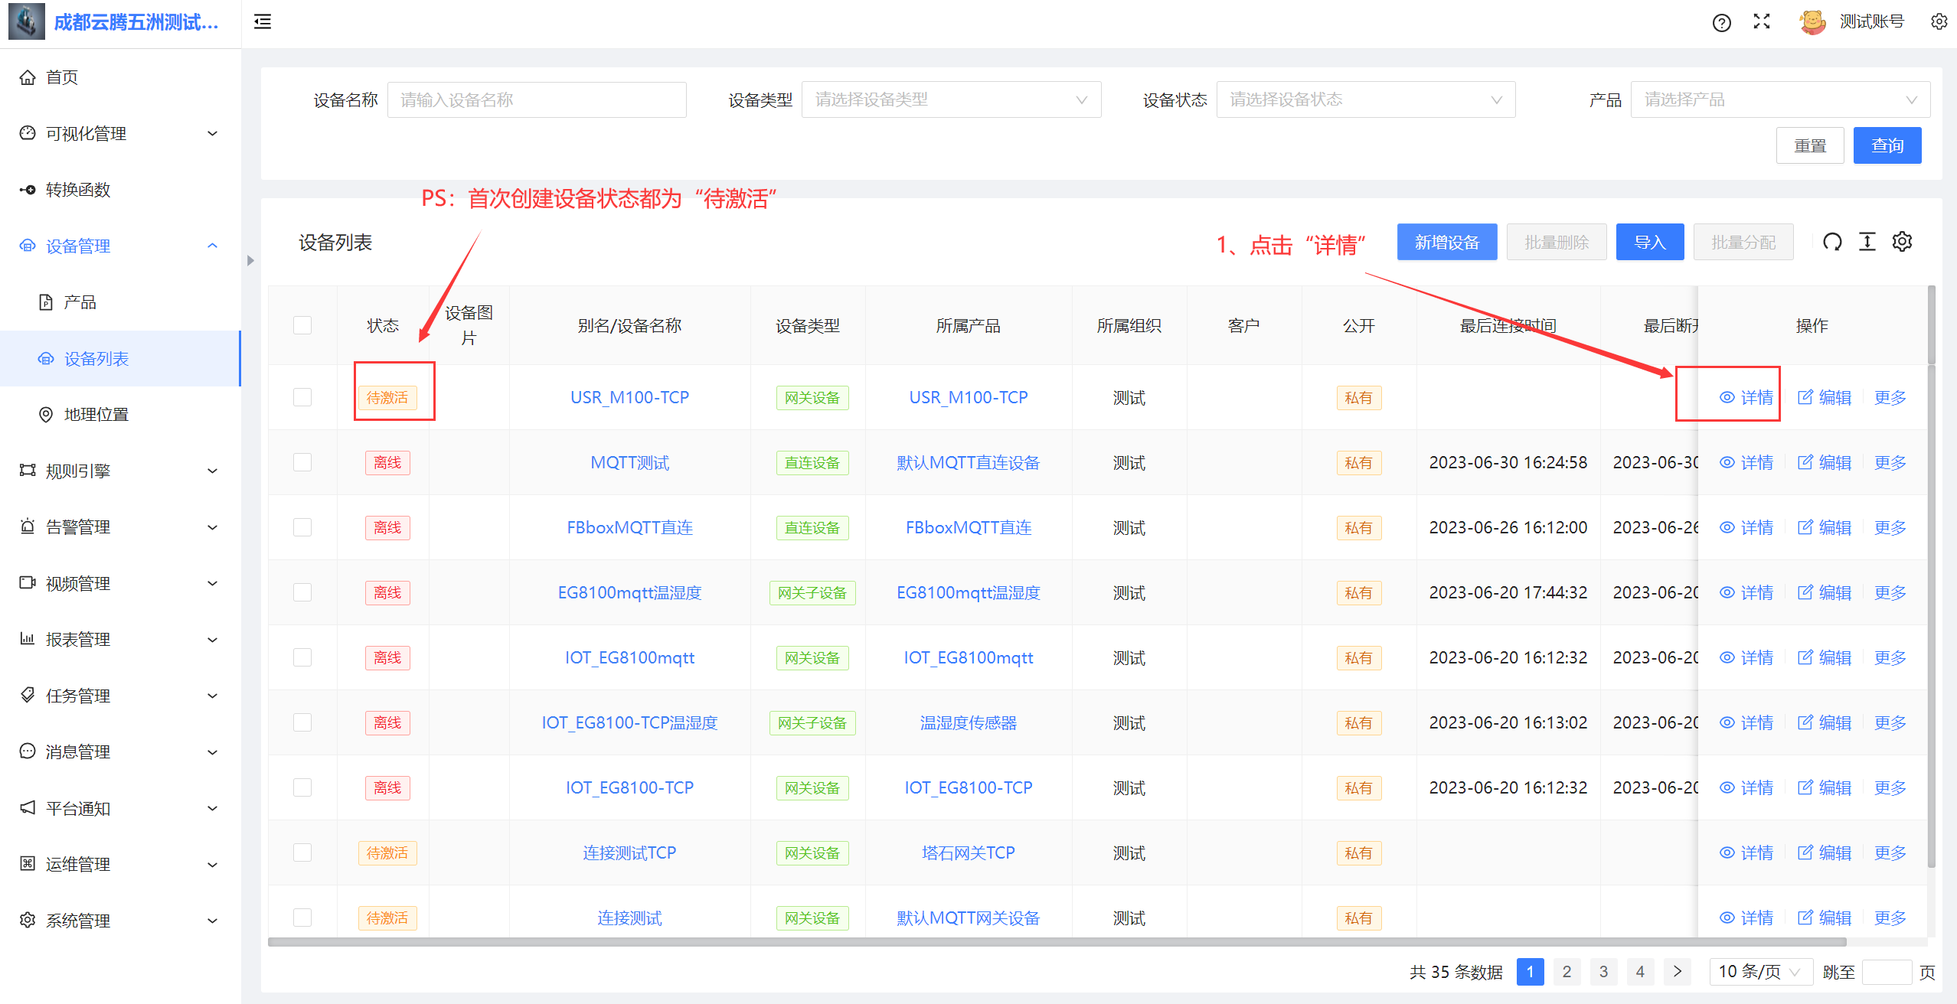Tick the checkbox for FBboxMQTT直连 row

click(x=302, y=527)
